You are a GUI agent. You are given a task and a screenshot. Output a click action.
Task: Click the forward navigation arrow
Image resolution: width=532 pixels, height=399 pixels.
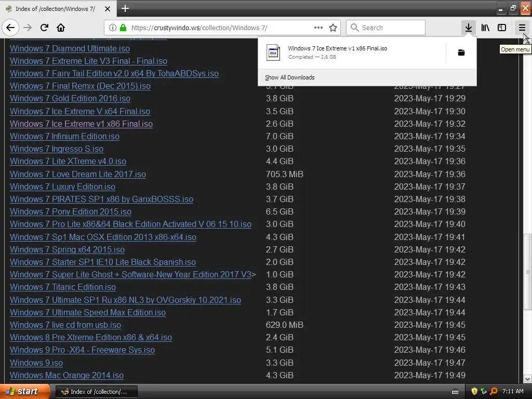click(x=28, y=28)
